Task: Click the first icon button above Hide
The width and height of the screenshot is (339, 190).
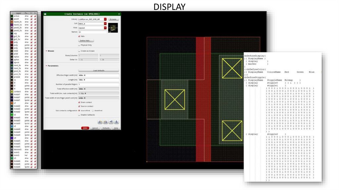Action: [x=100, y=122]
